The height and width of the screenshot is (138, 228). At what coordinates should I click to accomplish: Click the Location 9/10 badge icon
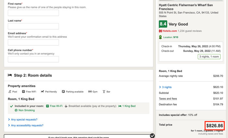(160, 37)
